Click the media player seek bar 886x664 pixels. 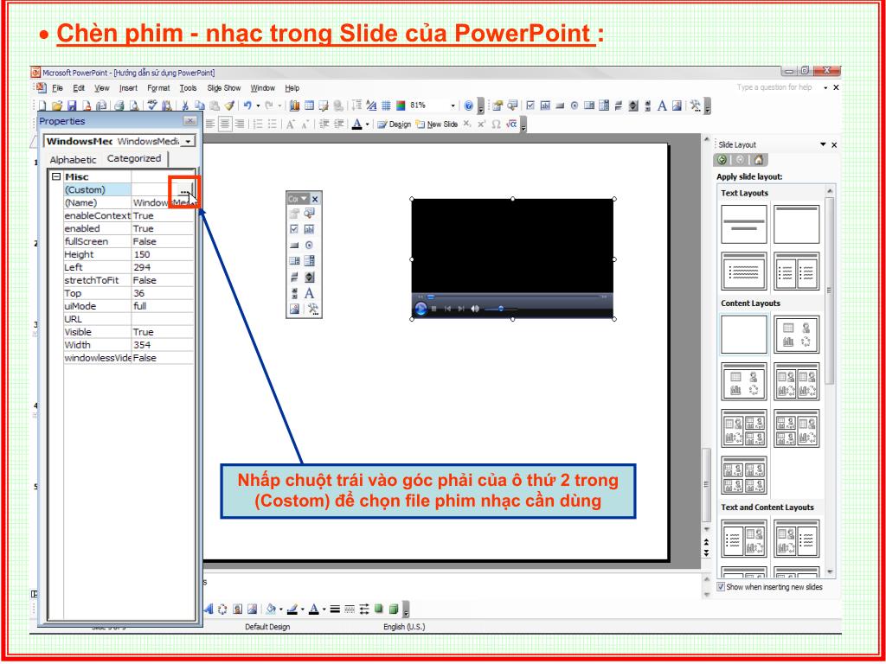click(513, 296)
